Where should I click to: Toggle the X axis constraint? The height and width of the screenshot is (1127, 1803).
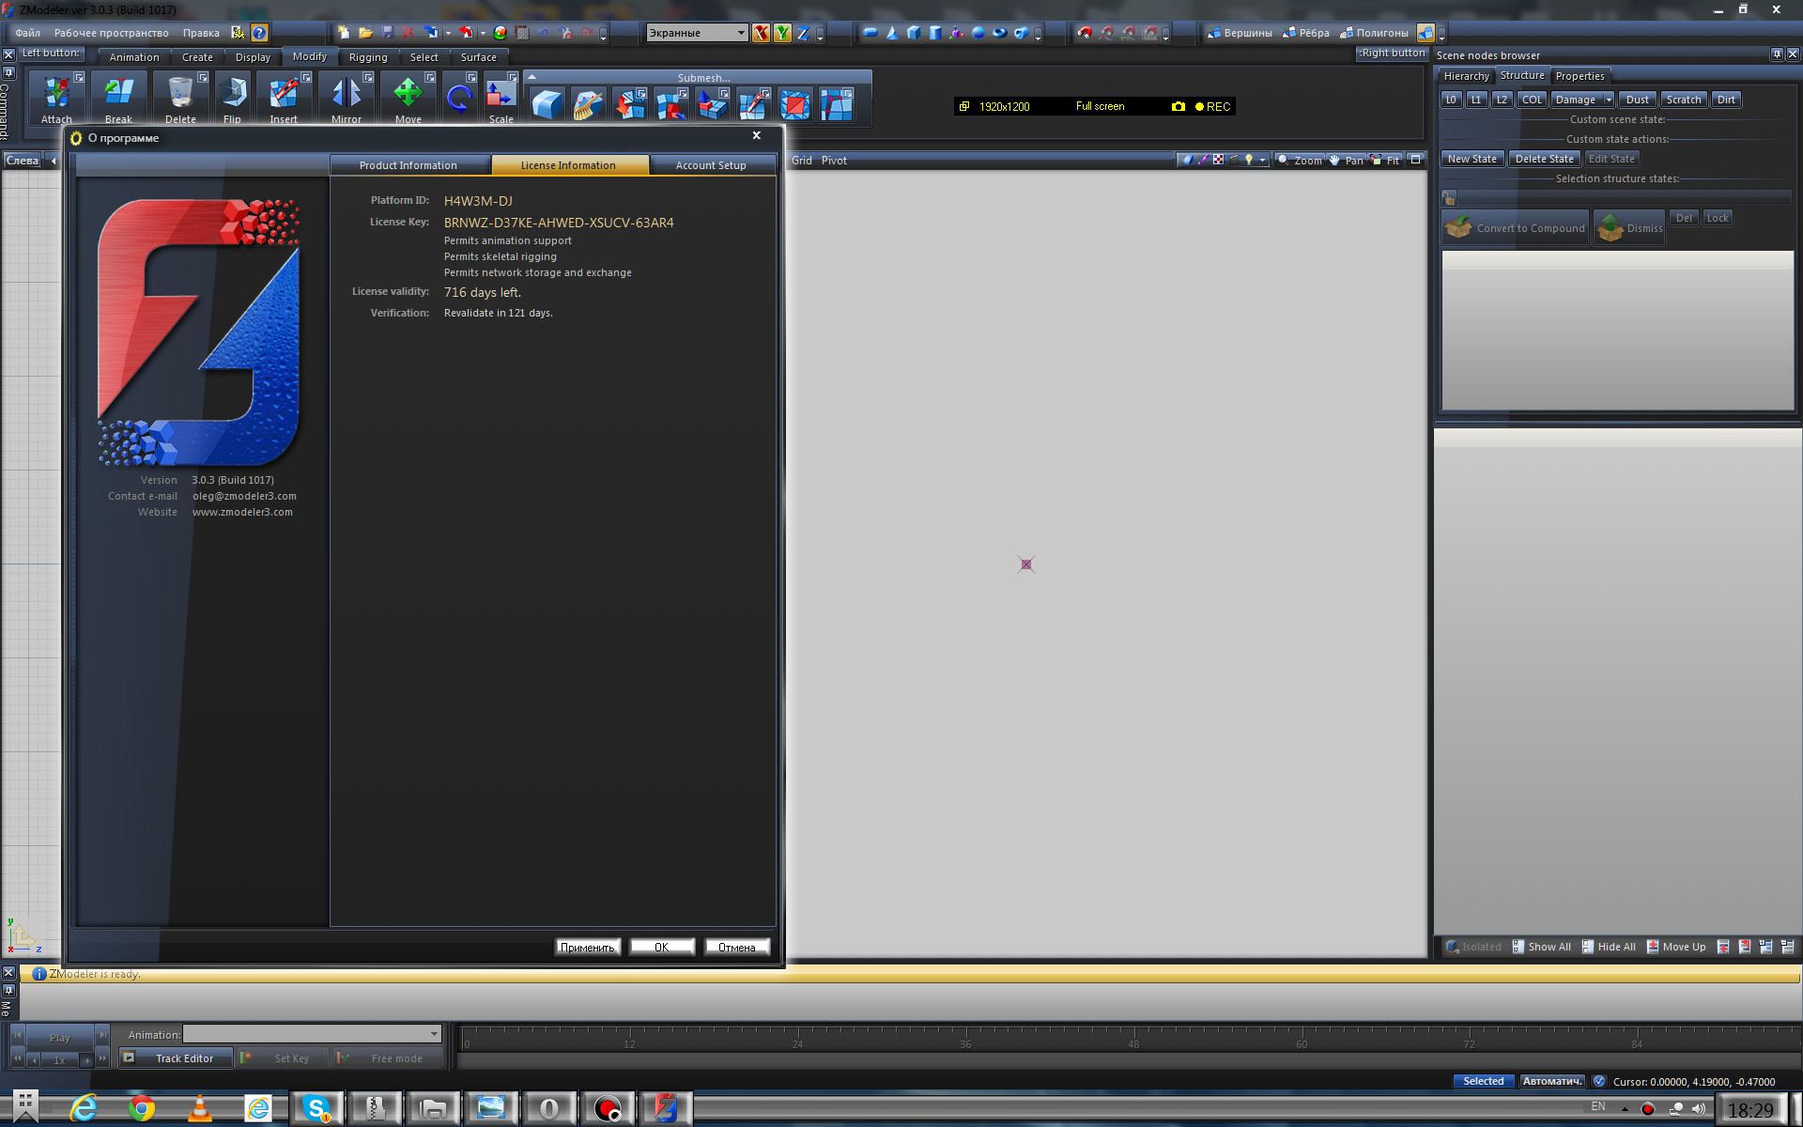pos(761,33)
